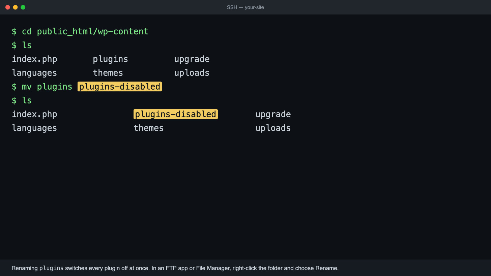The height and width of the screenshot is (276, 491).
Task: Click the caption beginning 'Renaming plugins switches'
Action: 175,268
